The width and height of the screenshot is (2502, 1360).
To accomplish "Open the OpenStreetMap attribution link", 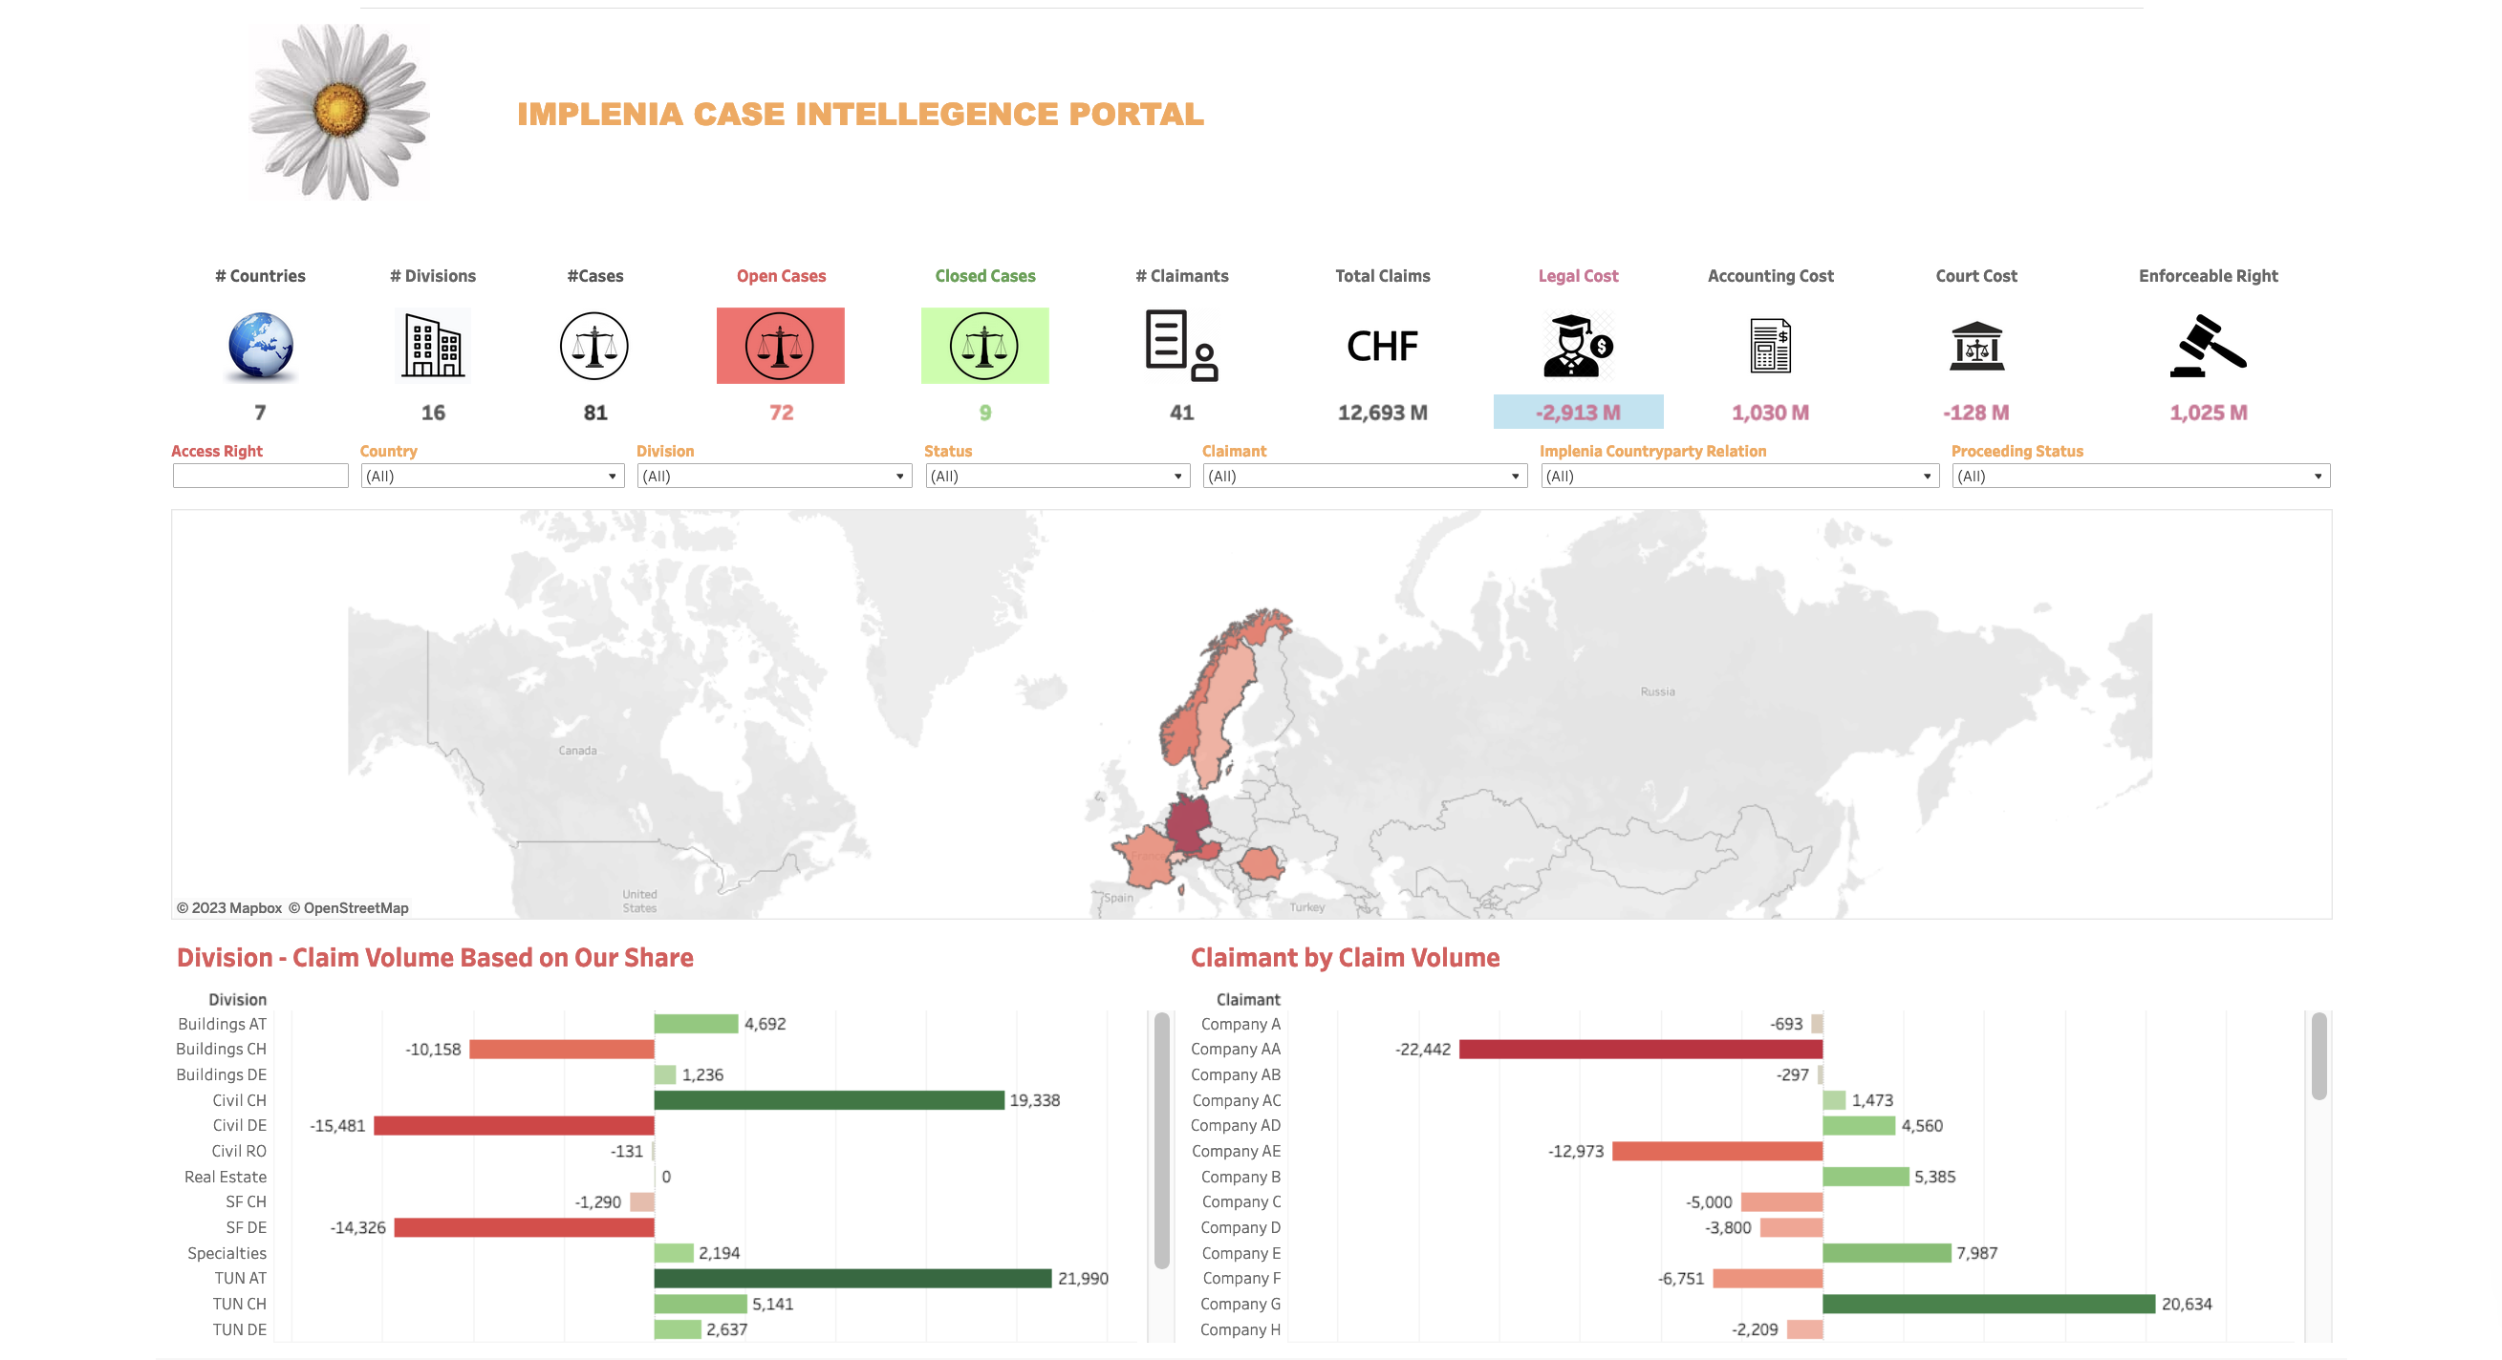I will point(356,907).
